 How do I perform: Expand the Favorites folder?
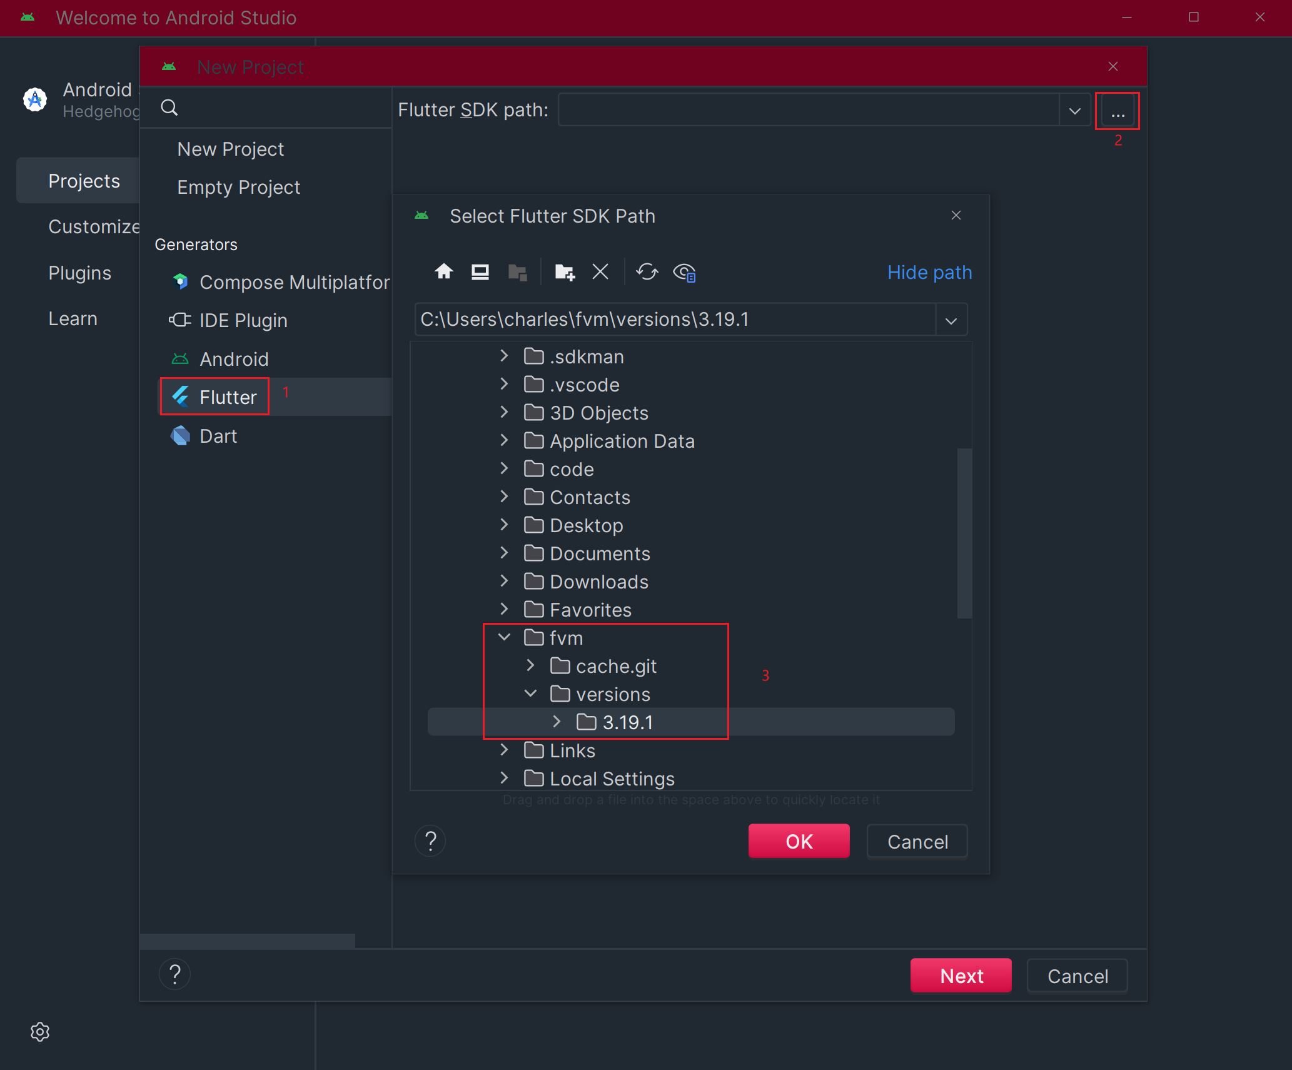(504, 609)
